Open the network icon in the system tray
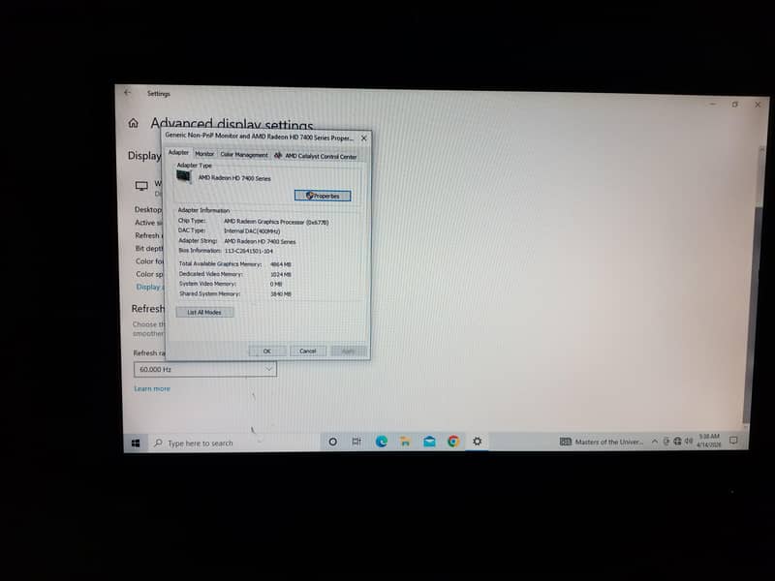 (677, 442)
